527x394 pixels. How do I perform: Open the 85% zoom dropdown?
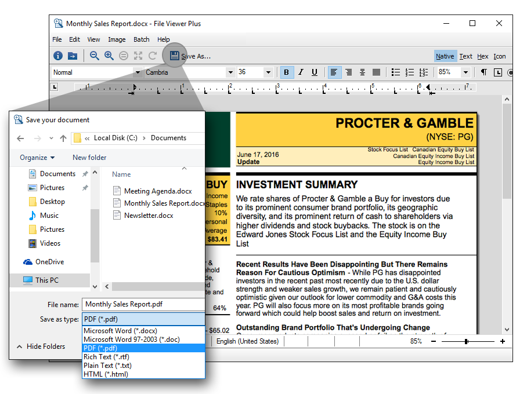pyautogui.click(x=465, y=72)
